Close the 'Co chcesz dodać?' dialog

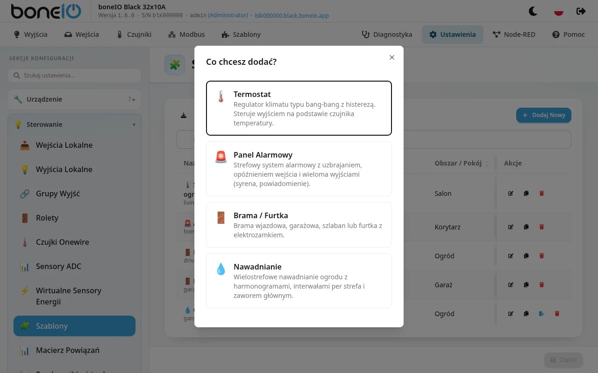[392, 57]
